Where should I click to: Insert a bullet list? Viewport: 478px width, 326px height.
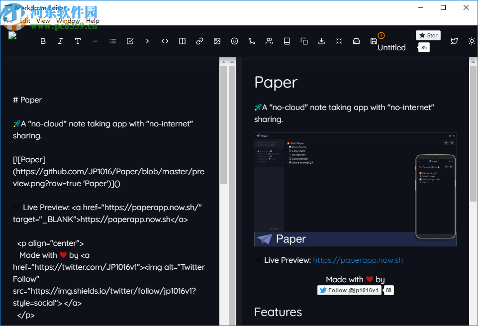tap(112, 41)
